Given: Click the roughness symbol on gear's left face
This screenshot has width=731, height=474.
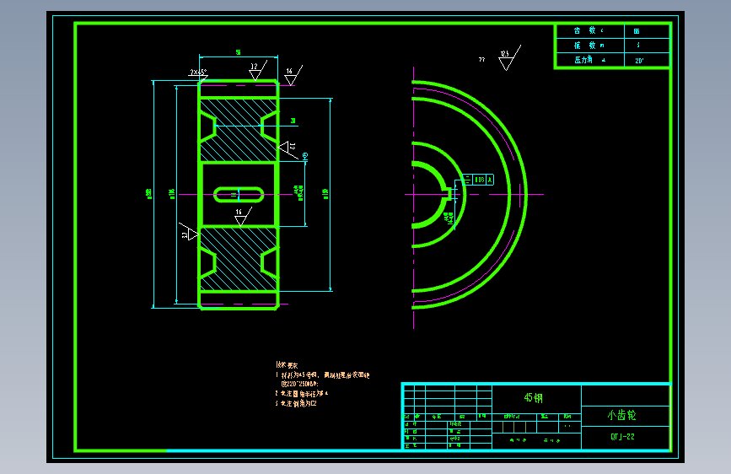Looking at the screenshot, I should 188,232.
